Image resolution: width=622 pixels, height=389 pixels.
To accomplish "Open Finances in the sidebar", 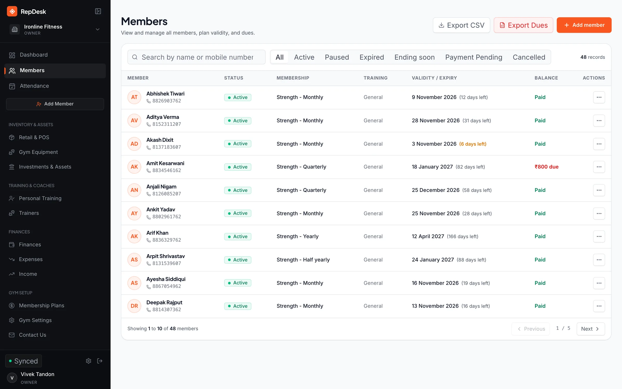I will tap(55, 245).
